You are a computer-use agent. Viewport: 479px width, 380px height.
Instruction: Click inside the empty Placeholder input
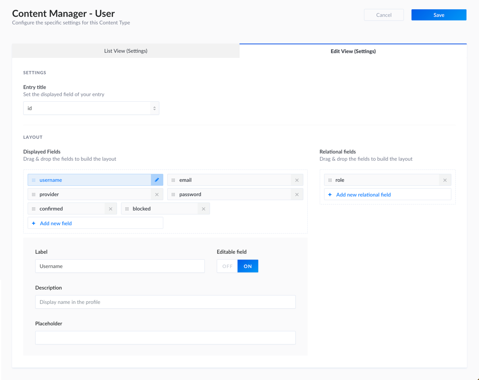[x=165, y=337]
